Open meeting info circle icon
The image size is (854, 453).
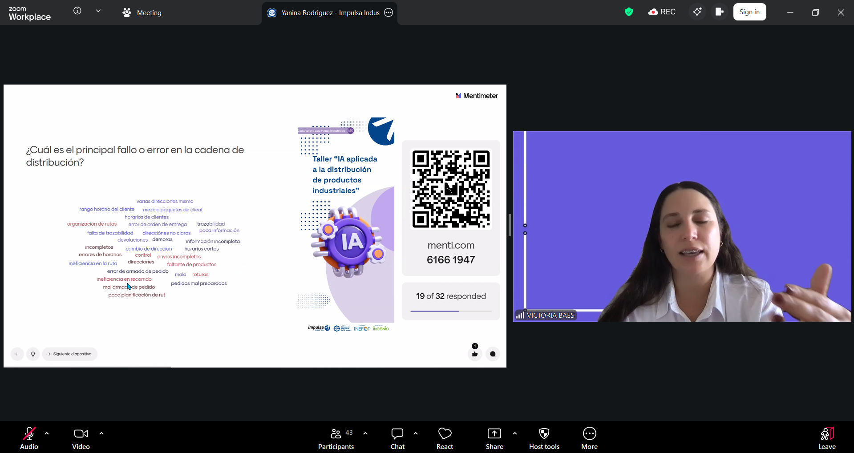click(x=77, y=11)
